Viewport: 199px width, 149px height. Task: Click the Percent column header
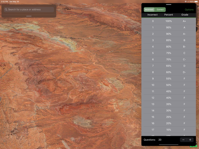coord(169,15)
